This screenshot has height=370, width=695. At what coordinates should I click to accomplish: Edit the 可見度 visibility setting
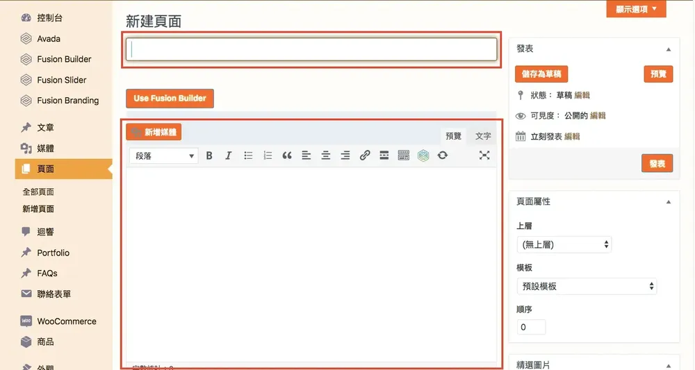click(x=598, y=115)
